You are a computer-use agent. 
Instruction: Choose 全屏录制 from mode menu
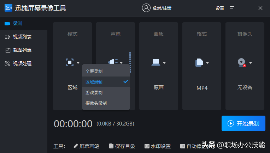106,71
